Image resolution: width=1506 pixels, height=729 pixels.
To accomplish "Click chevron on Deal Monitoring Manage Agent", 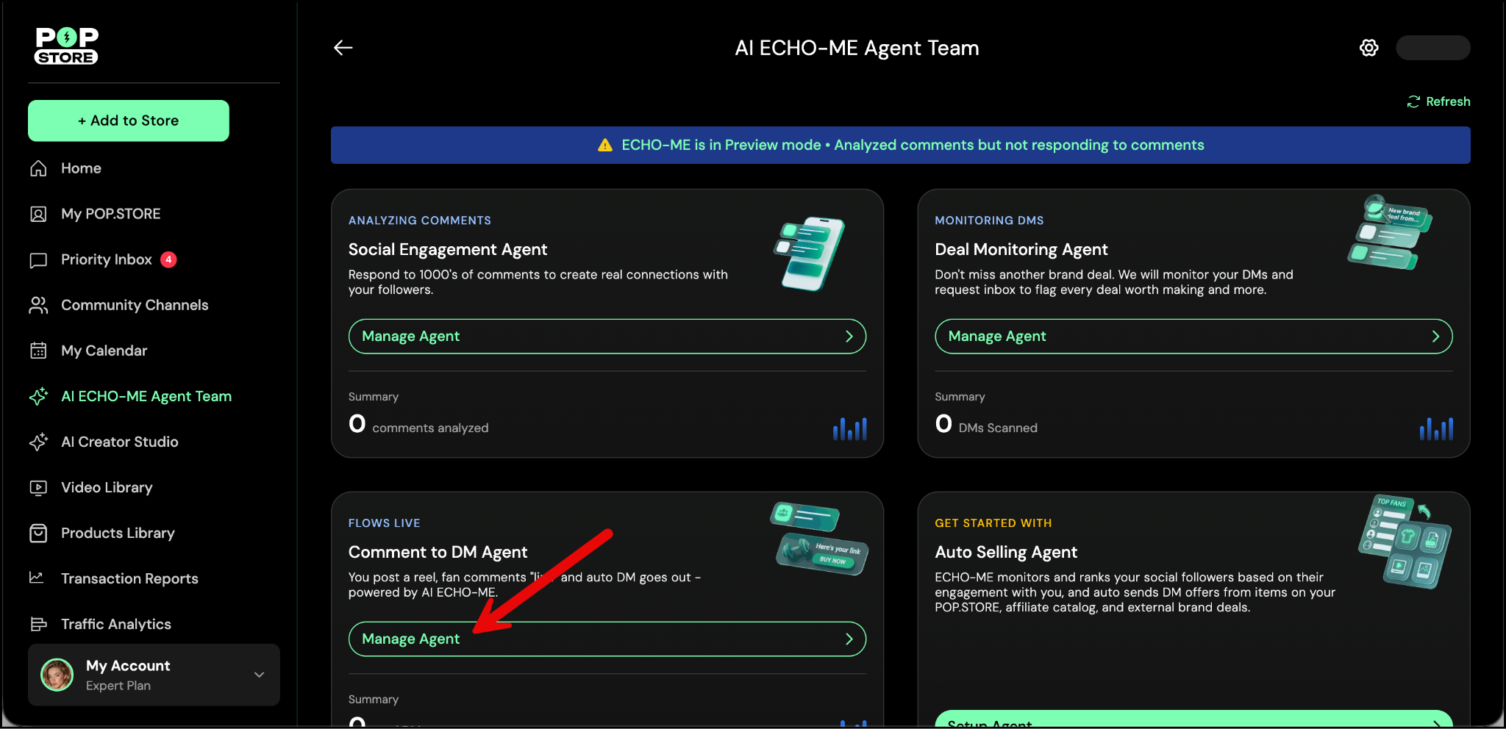I will pyautogui.click(x=1435, y=337).
